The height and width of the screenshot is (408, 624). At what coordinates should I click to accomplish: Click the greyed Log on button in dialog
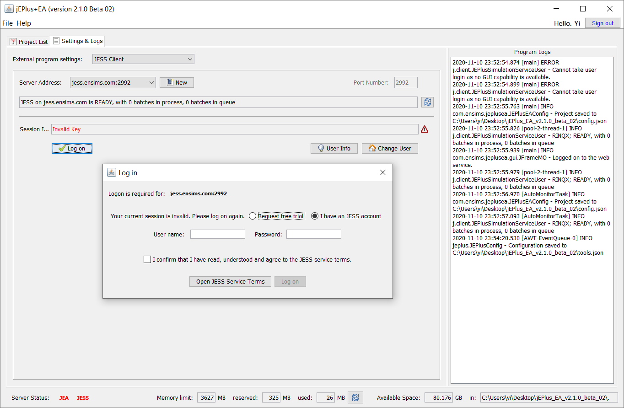(290, 281)
